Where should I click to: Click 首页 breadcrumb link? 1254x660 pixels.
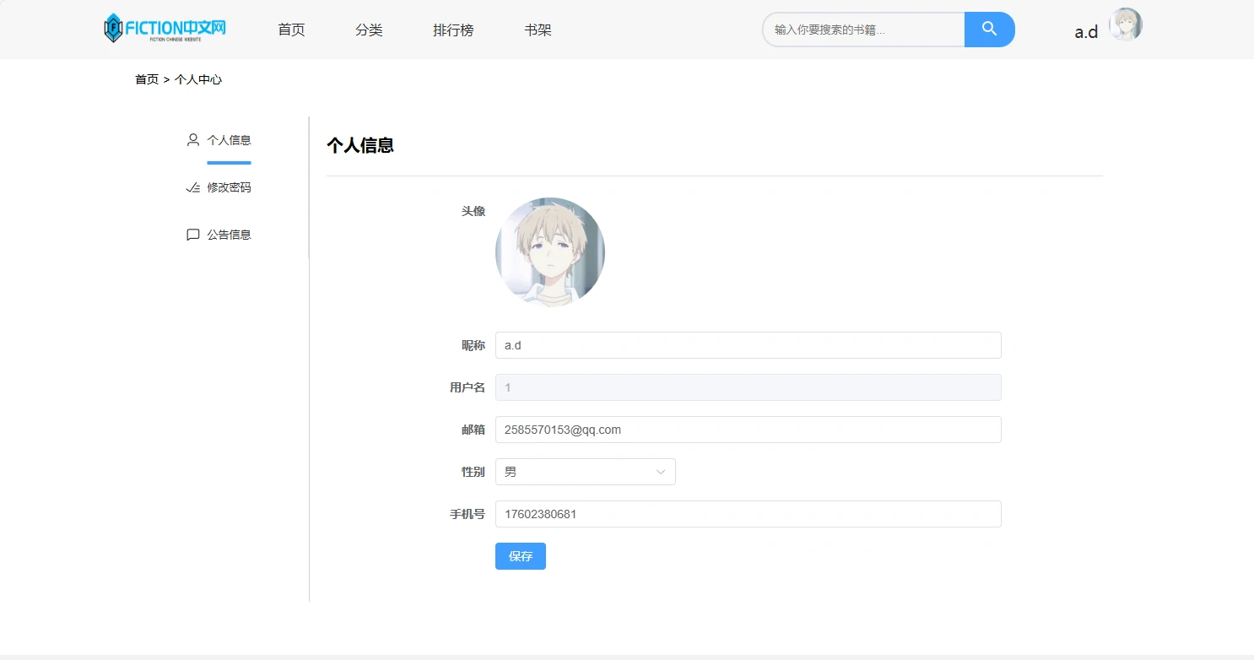click(147, 79)
